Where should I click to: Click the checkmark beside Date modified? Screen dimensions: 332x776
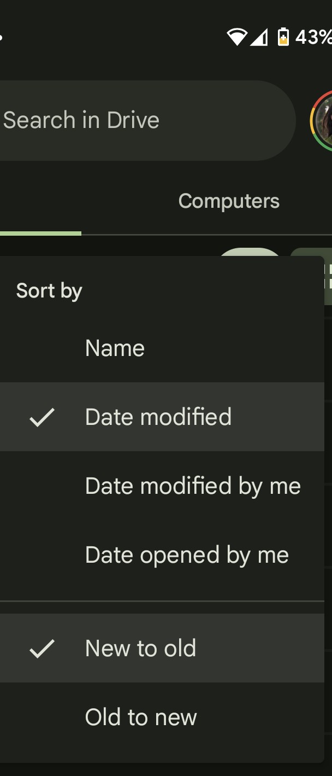(x=42, y=417)
